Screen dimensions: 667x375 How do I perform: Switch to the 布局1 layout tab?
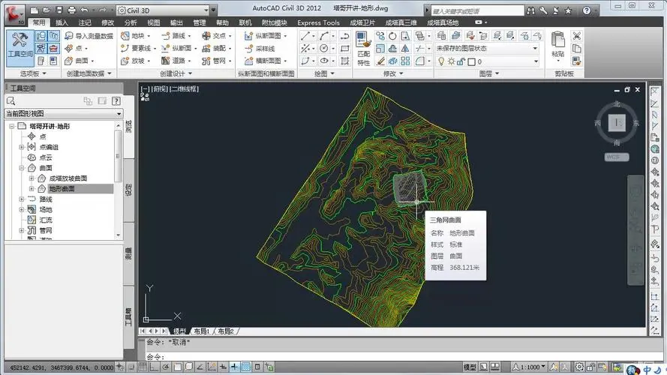coord(200,331)
